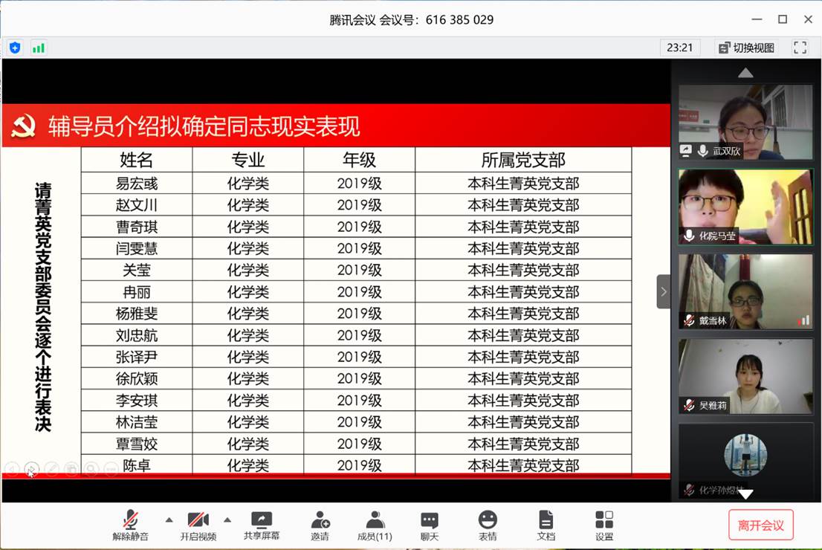
Task: Start screen sharing via 共享屏幕
Action: pos(262,525)
